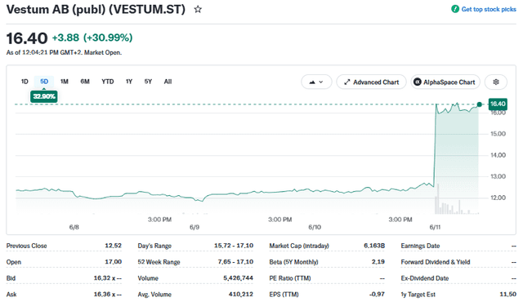
Task: Show the 5Y chart range
Action: coord(148,82)
